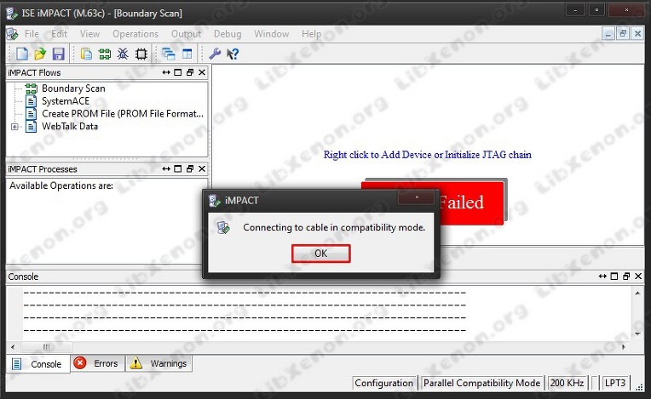This screenshot has width=651, height=399.
Task: Click the console scroll up arrow
Action: coord(637,294)
